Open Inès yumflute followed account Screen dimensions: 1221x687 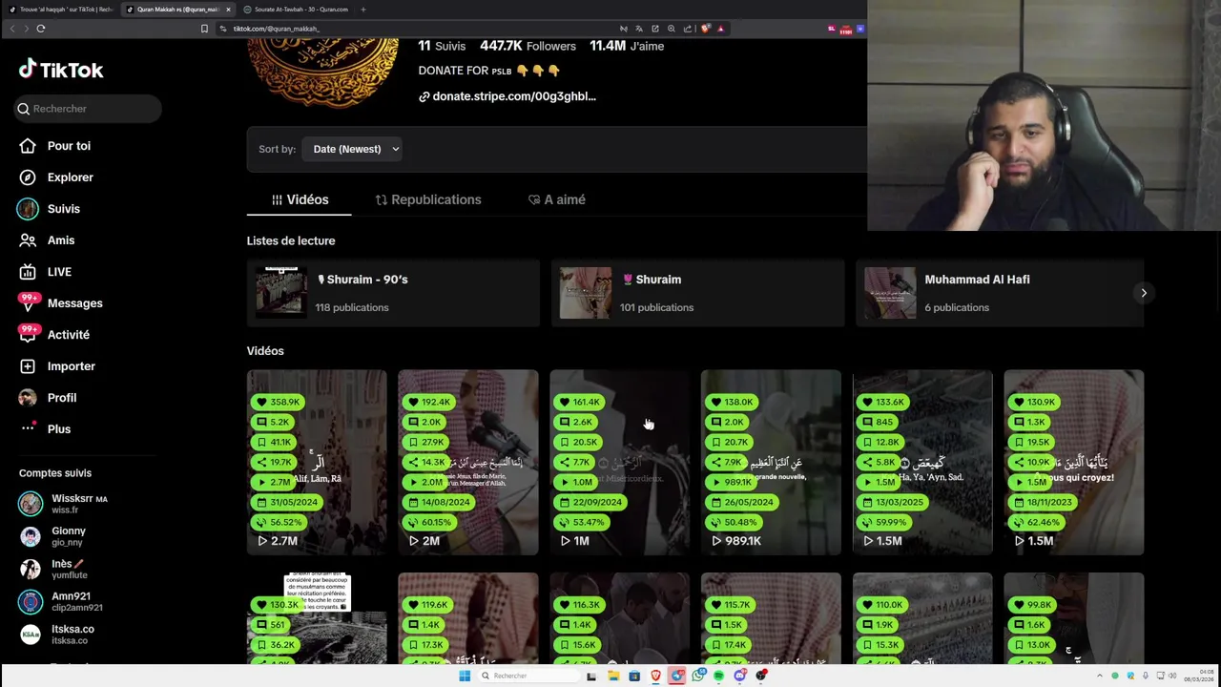pyautogui.click(x=54, y=569)
